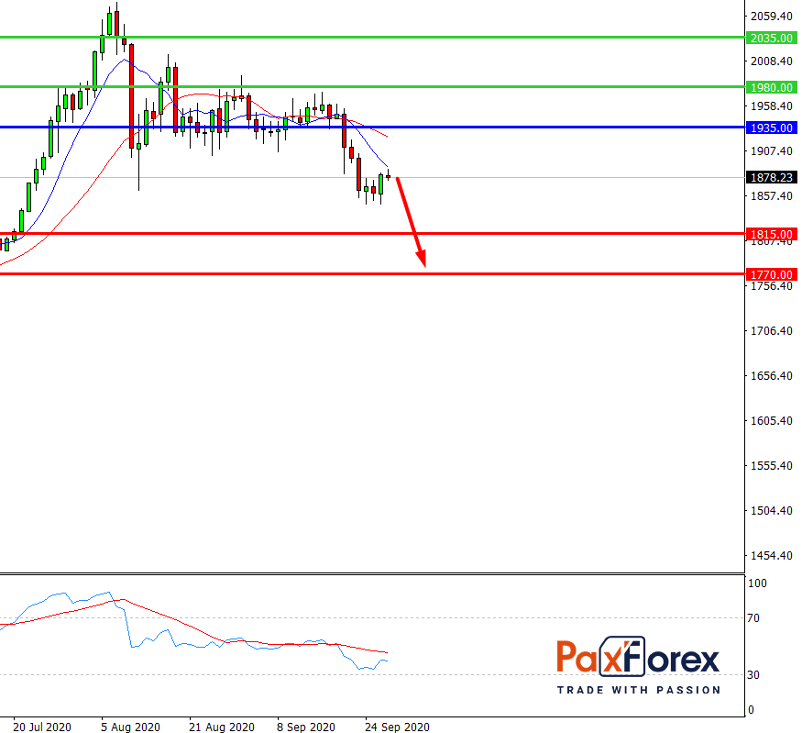
Task: Select the red 1770.00 support line
Action: point(372,274)
